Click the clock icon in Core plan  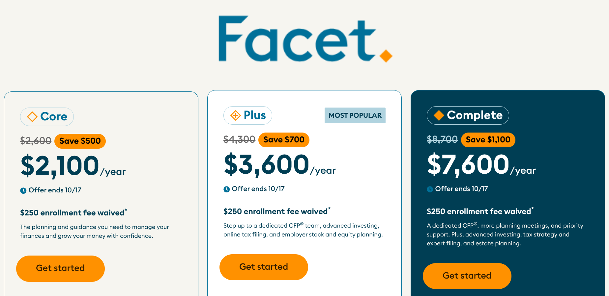(x=23, y=190)
